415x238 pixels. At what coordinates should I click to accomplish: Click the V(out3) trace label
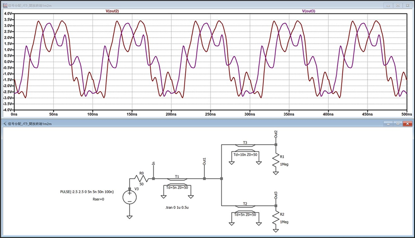click(308, 11)
